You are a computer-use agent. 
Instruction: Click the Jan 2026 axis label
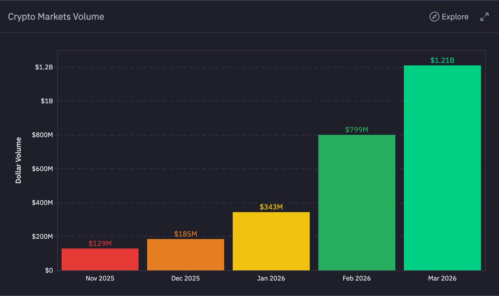271,278
